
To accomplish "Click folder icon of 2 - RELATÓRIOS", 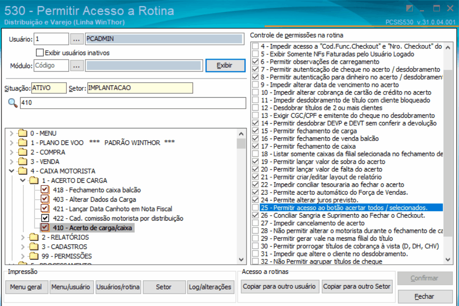I will (x=34, y=237).
